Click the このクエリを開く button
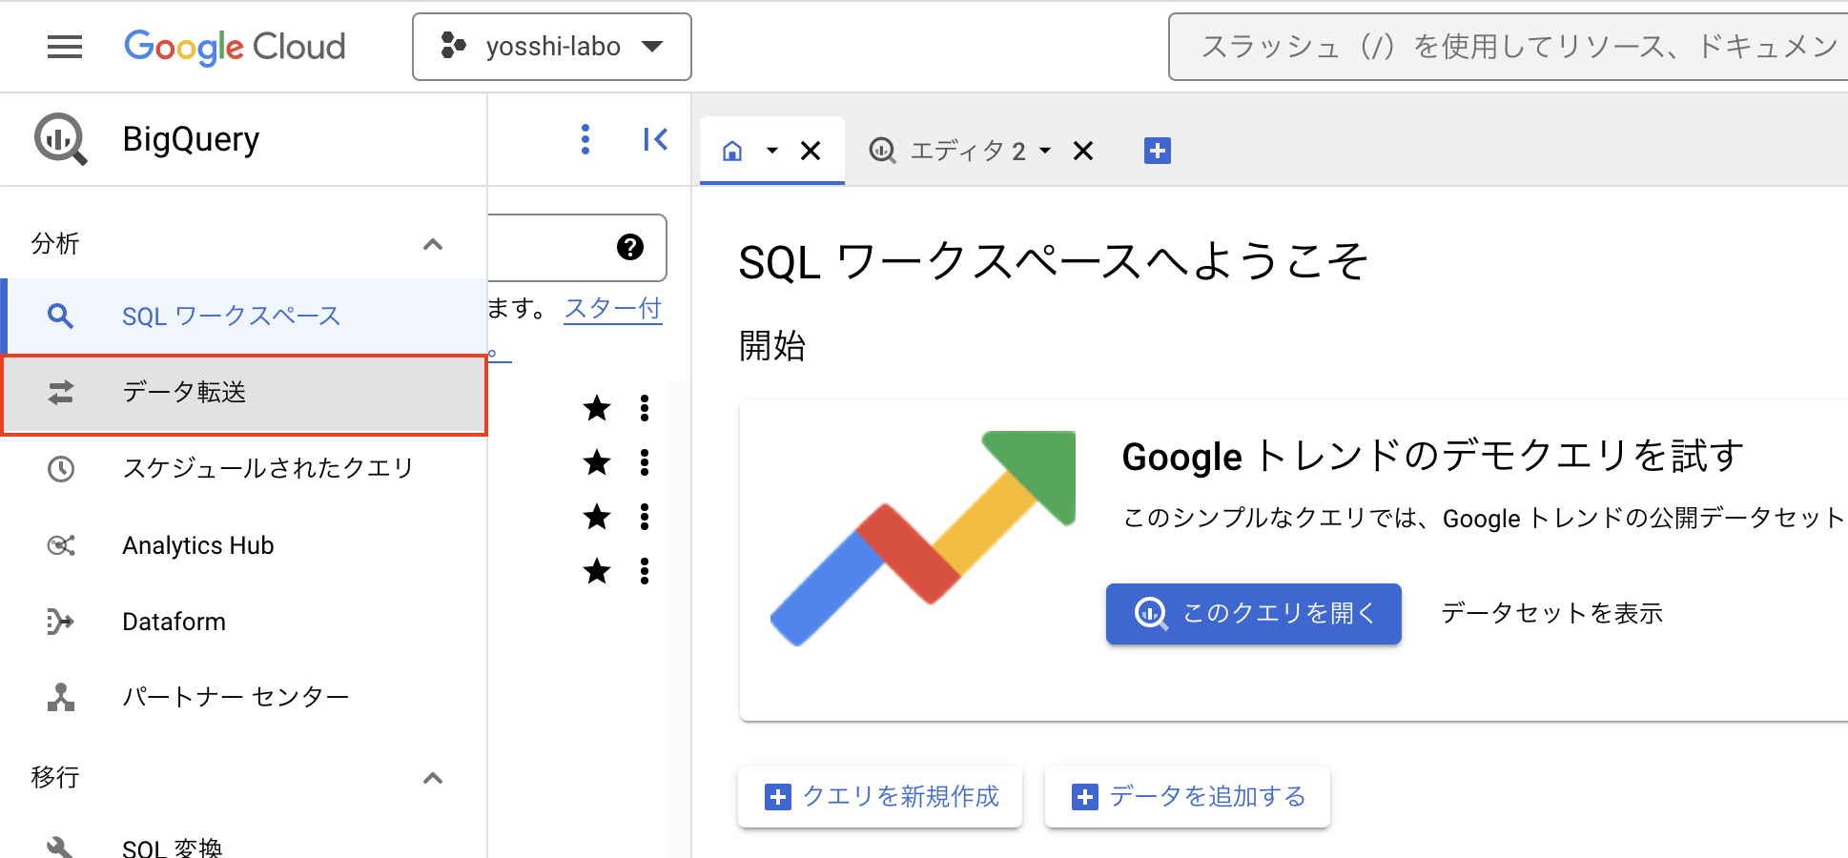 (x=1252, y=613)
